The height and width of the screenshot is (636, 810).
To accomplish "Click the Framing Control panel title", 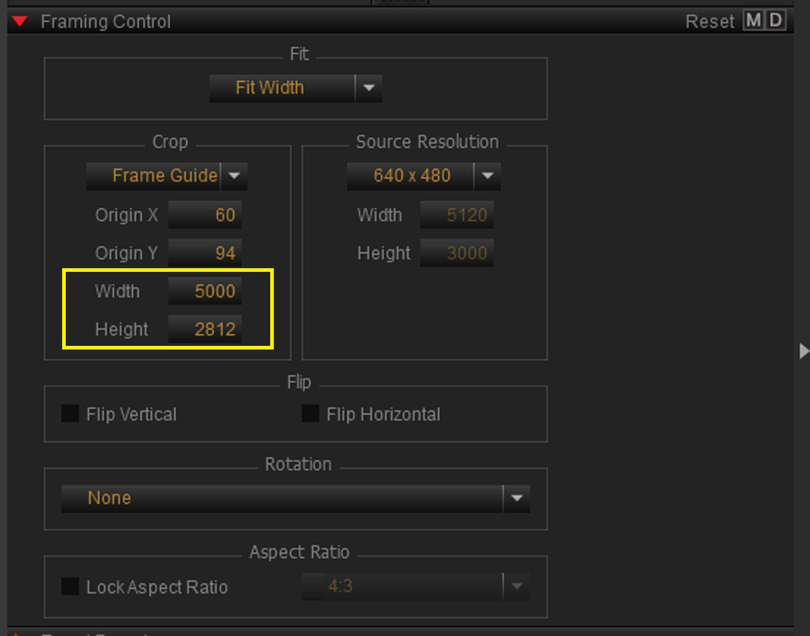I will click(106, 21).
